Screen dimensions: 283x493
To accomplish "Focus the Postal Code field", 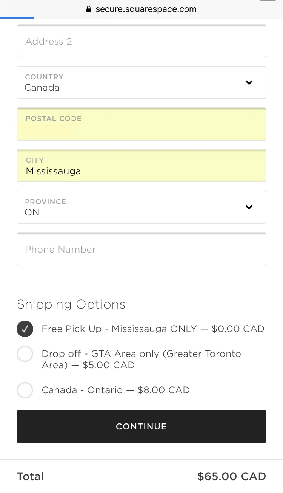I will (x=141, y=124).
